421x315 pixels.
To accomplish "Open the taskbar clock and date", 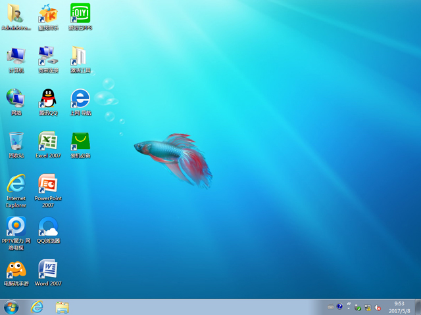I will (399, 307).
